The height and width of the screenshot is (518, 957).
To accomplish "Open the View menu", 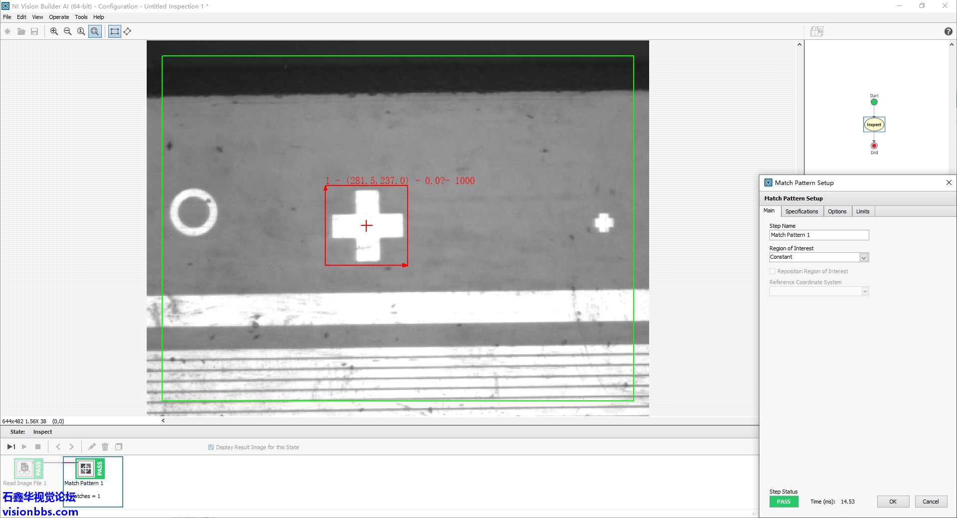I will tap(37, 17).
